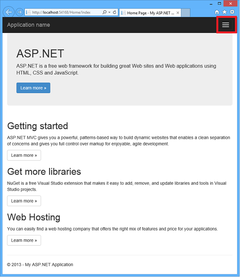Open the browser Tools gear icon
Screen dimensions: 240x277
pyautogui.click(x=232, y=12)
